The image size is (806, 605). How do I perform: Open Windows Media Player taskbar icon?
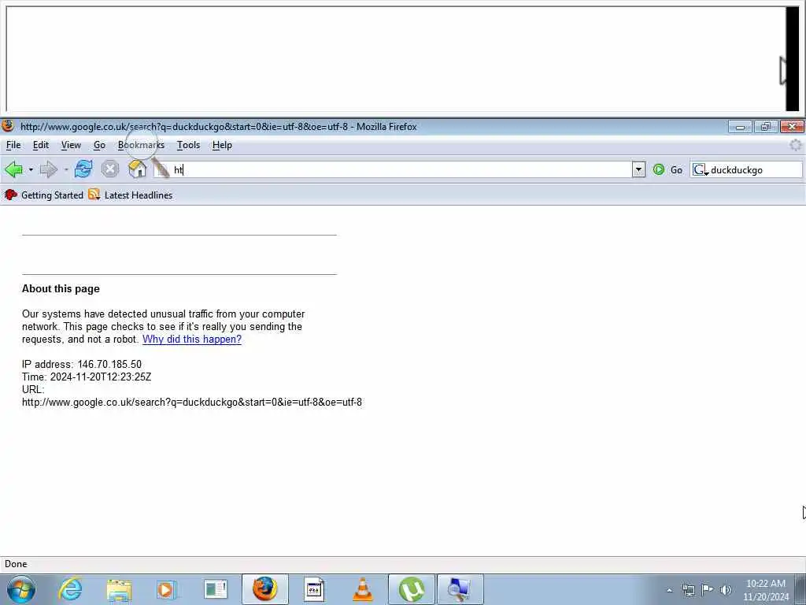point(167,589)
